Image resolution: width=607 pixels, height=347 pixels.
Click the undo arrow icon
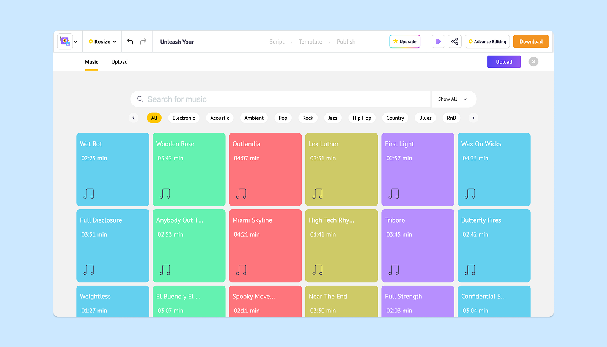(x=130, y=41)
